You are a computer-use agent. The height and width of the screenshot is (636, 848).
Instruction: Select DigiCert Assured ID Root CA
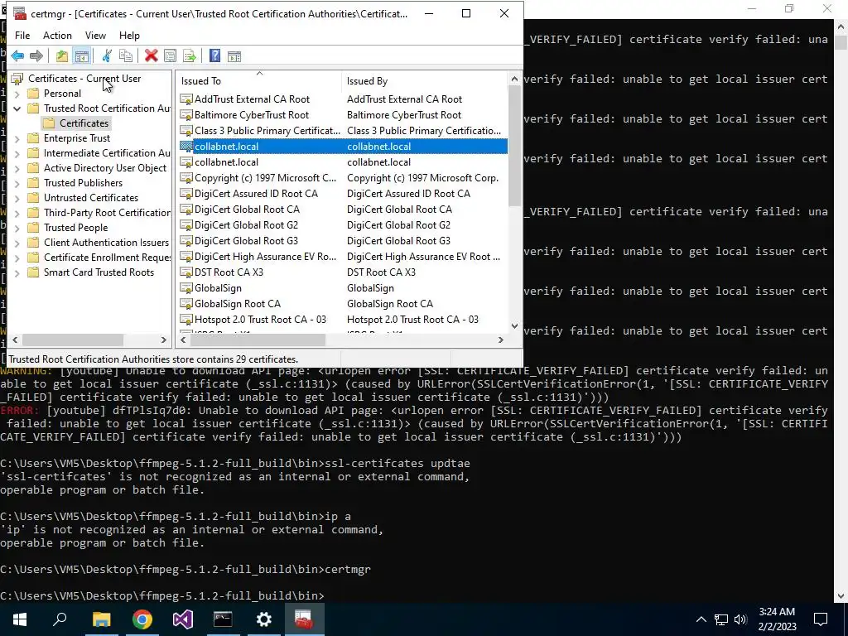[x=344, y=194]
